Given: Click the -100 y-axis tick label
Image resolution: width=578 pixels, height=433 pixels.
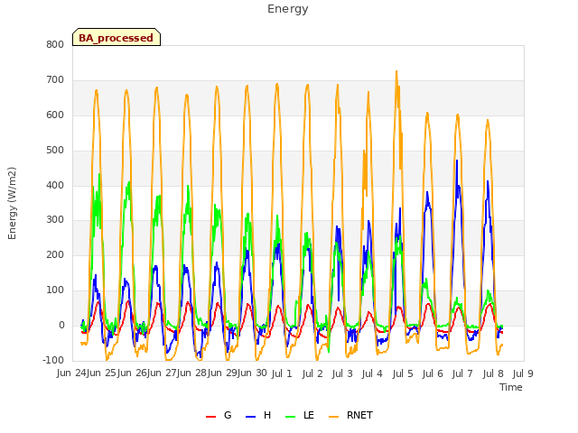Looking at the screenshot, I should pyautogui.click(x=53, y=360).
